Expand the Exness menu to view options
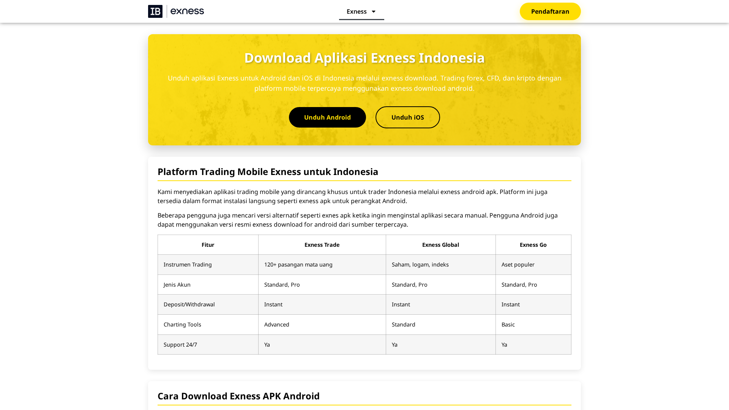 [x=361, y=11]
